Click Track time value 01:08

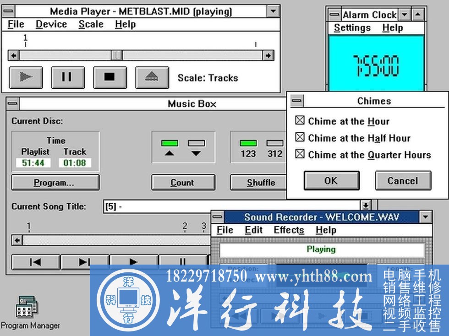(x=75, y=163)
